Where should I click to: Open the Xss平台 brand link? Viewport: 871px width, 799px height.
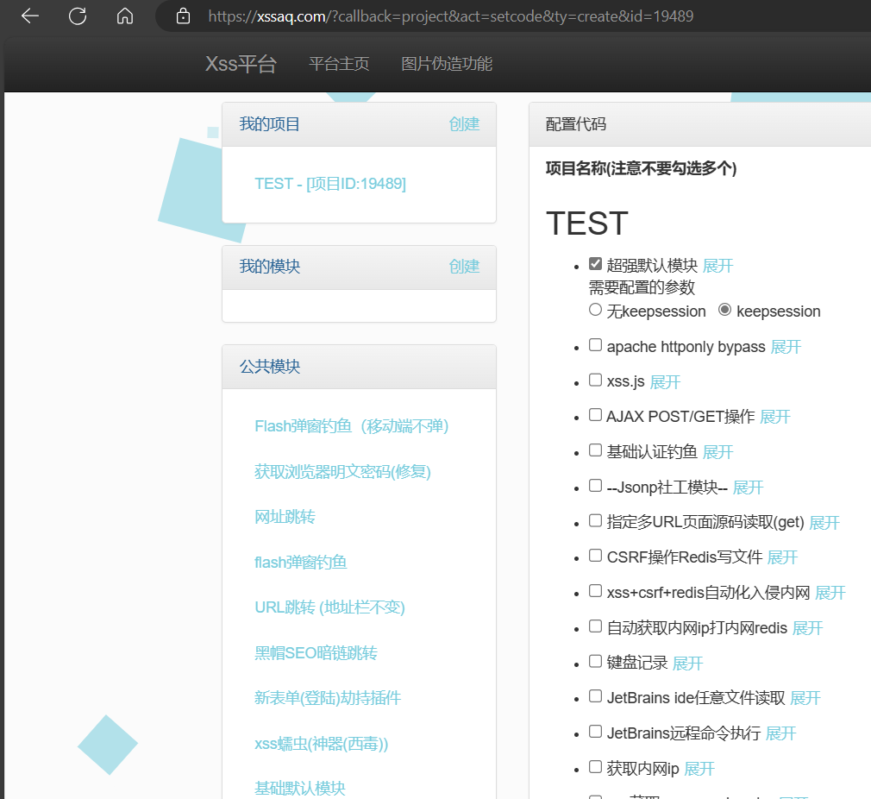[x=241, y=64]
